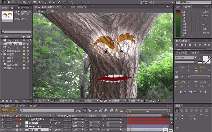Open blend mode dropdown for timg (2).jpg layer
Image resolution: width=212 pixels, height=132 pixels.
78,126
